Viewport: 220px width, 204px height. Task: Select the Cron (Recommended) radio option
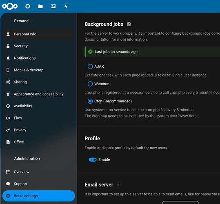90,101
